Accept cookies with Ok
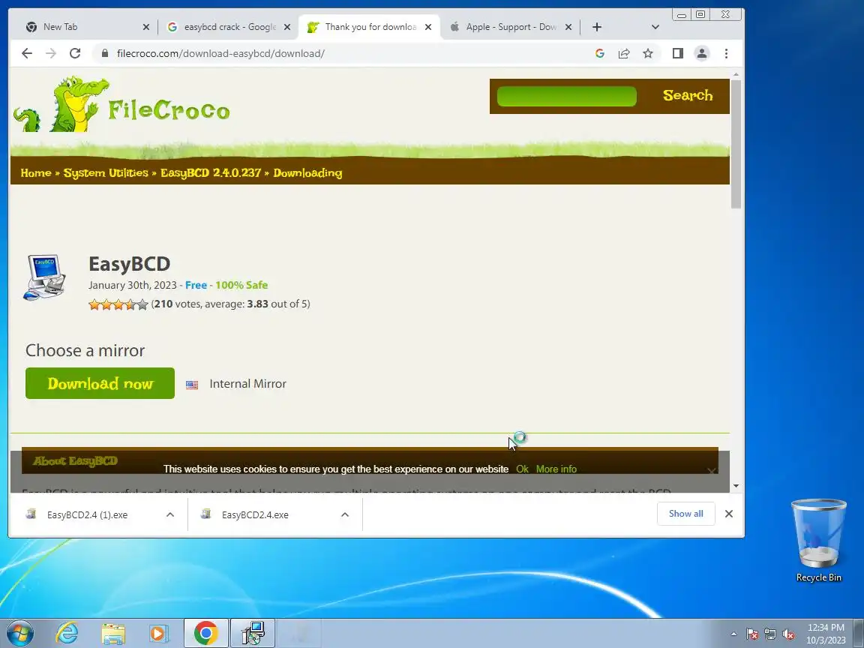Image resolution: width=864 pixels, height=648 pixels. (522, 469)
